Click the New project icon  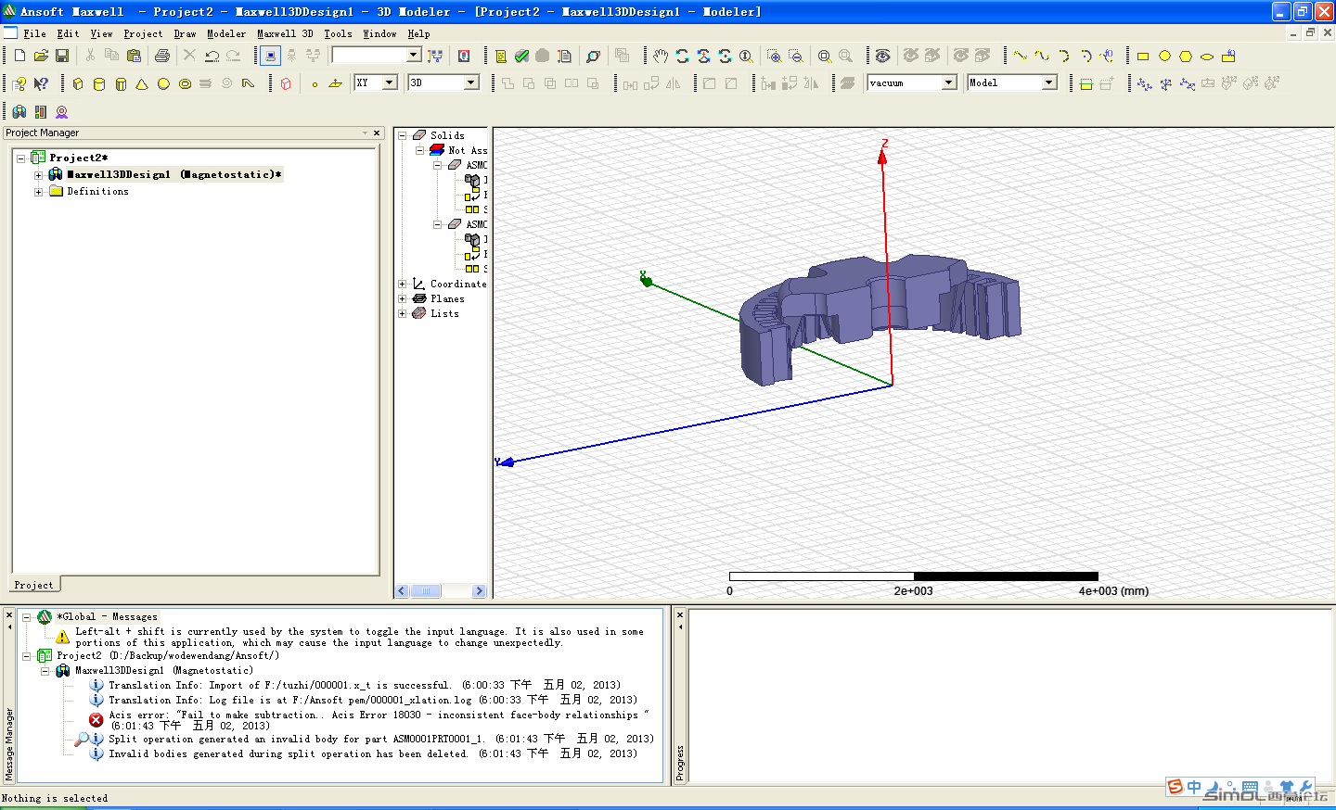tap(19, 57)
